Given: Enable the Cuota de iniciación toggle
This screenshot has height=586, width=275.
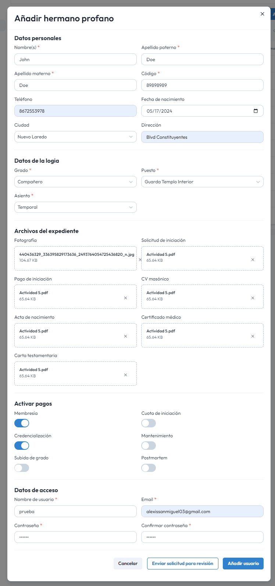Looking at the screenshot, I should (x=149, y=423).
